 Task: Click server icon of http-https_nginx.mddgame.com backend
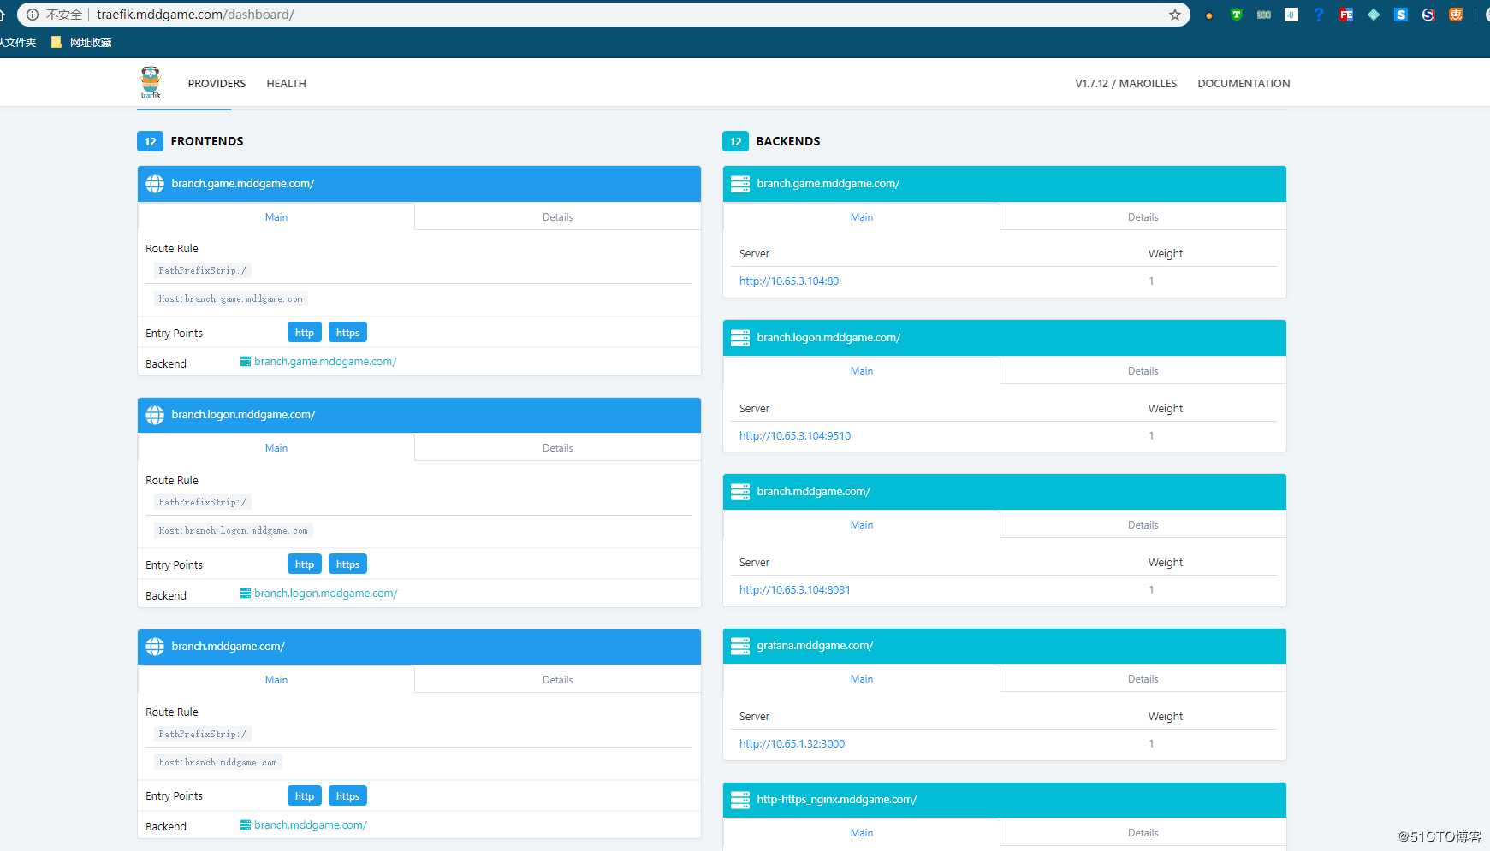[740, 800]
